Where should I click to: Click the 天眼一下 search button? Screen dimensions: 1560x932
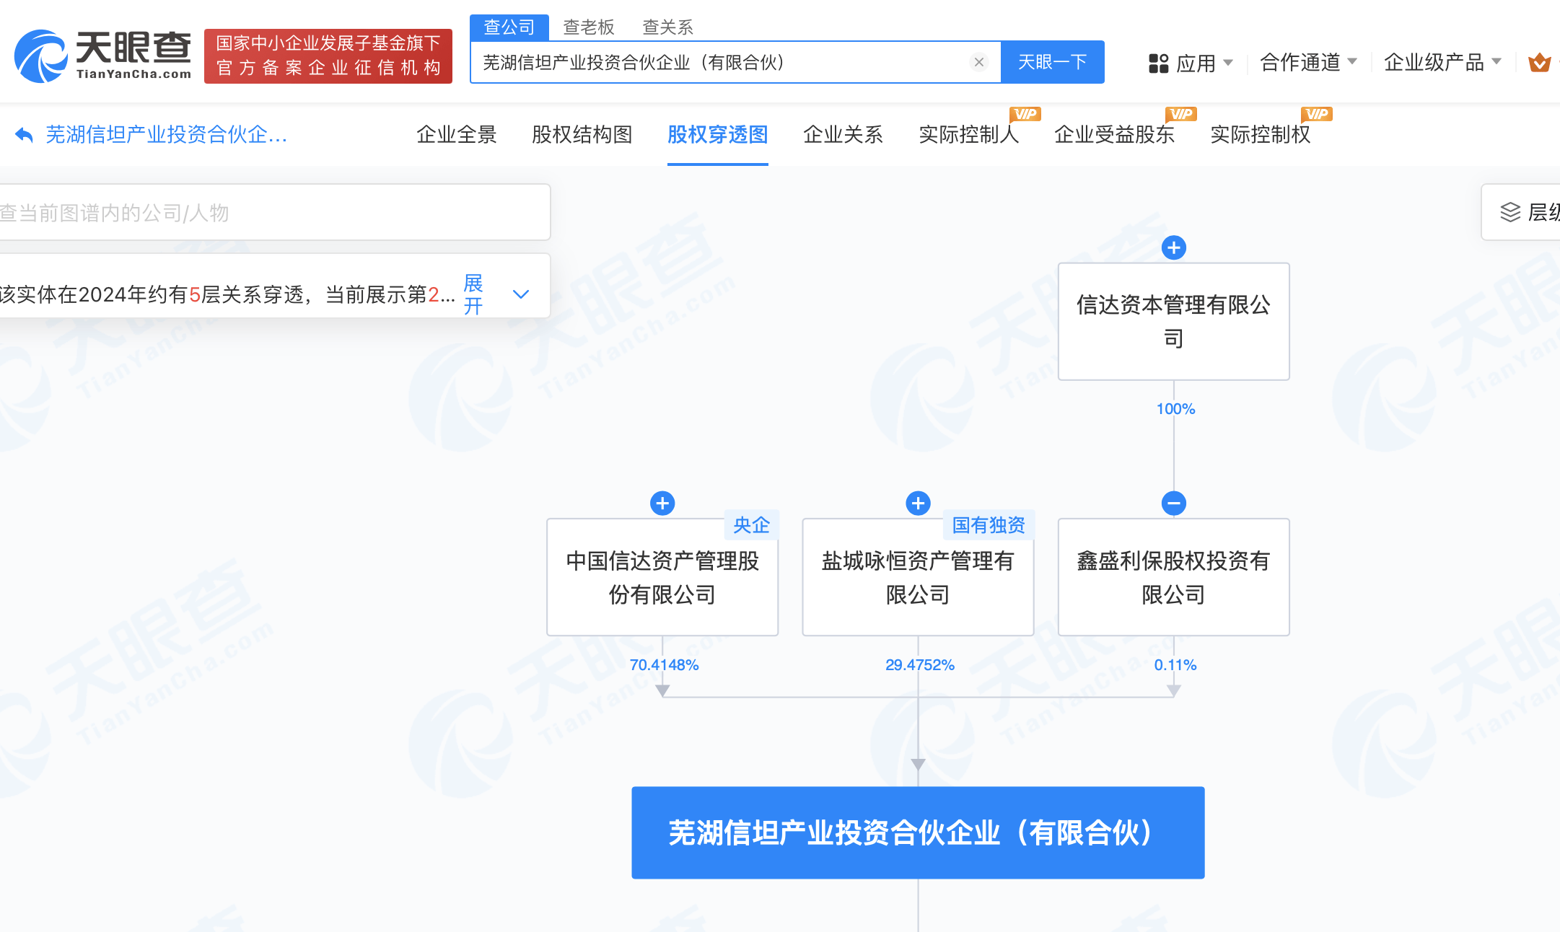pos(1053,62)
